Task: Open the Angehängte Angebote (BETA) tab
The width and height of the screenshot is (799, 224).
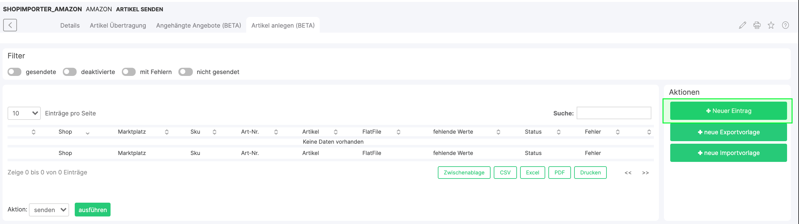Action: coord(198,25)
